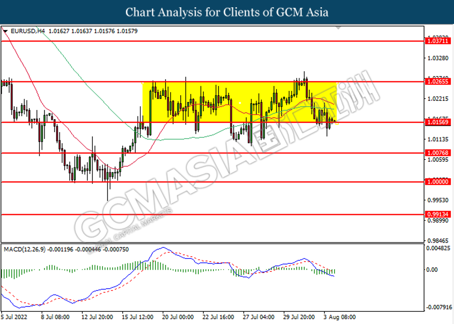This screenshot has width=454, height=324.
Task: Click the 29 Jul 20:00 time label
Action: tap(299, 317)
